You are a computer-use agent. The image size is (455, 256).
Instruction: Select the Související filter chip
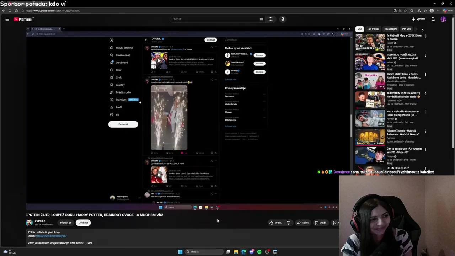point(391,29)
